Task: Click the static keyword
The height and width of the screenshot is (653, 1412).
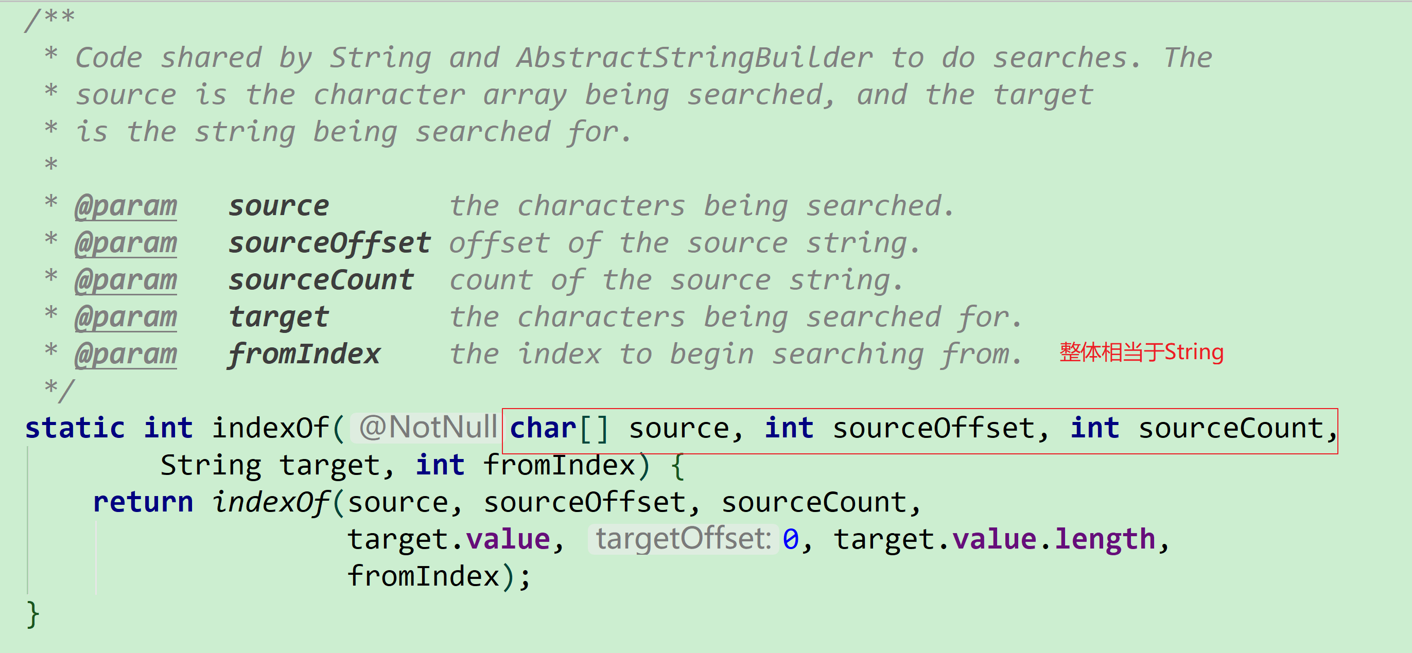Action: point(75,429)
